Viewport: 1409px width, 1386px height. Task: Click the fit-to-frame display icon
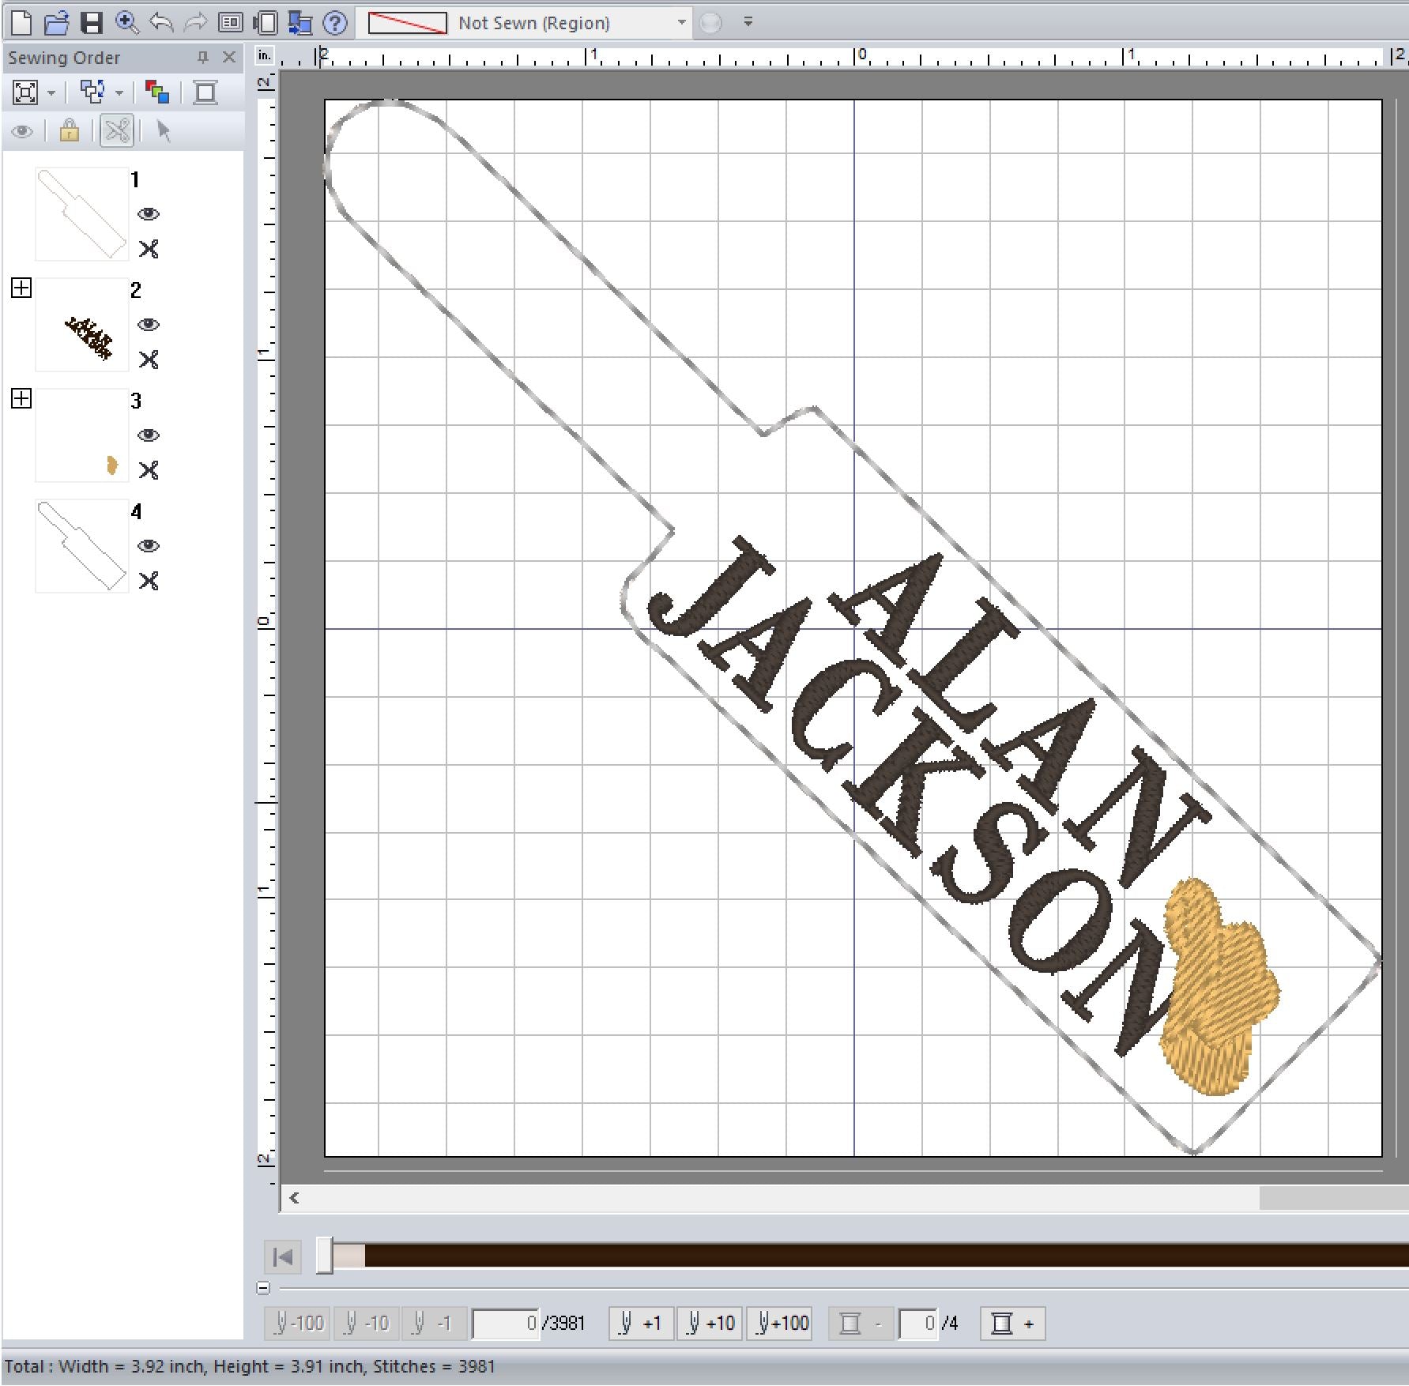[25, 92]
